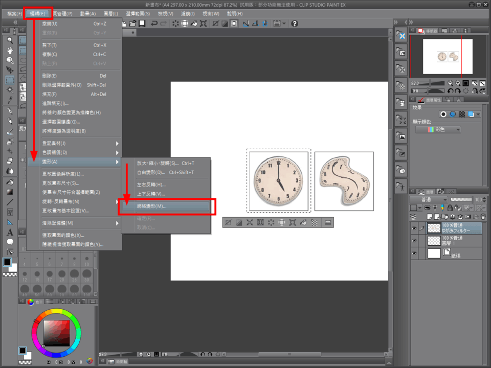The image size is (491, 368).
Task: Open the 普通 blending mode dropdown
Action: (429, 199)
